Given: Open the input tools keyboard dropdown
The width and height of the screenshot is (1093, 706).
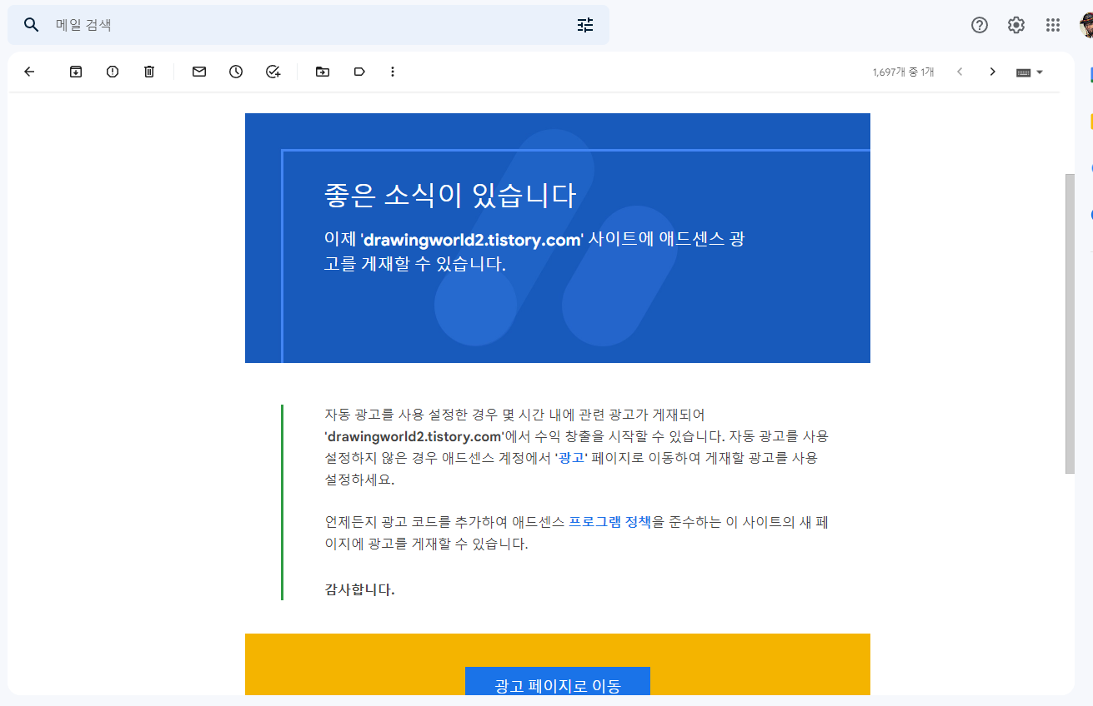Looking at the screenshot, I should coord(1030,72).
